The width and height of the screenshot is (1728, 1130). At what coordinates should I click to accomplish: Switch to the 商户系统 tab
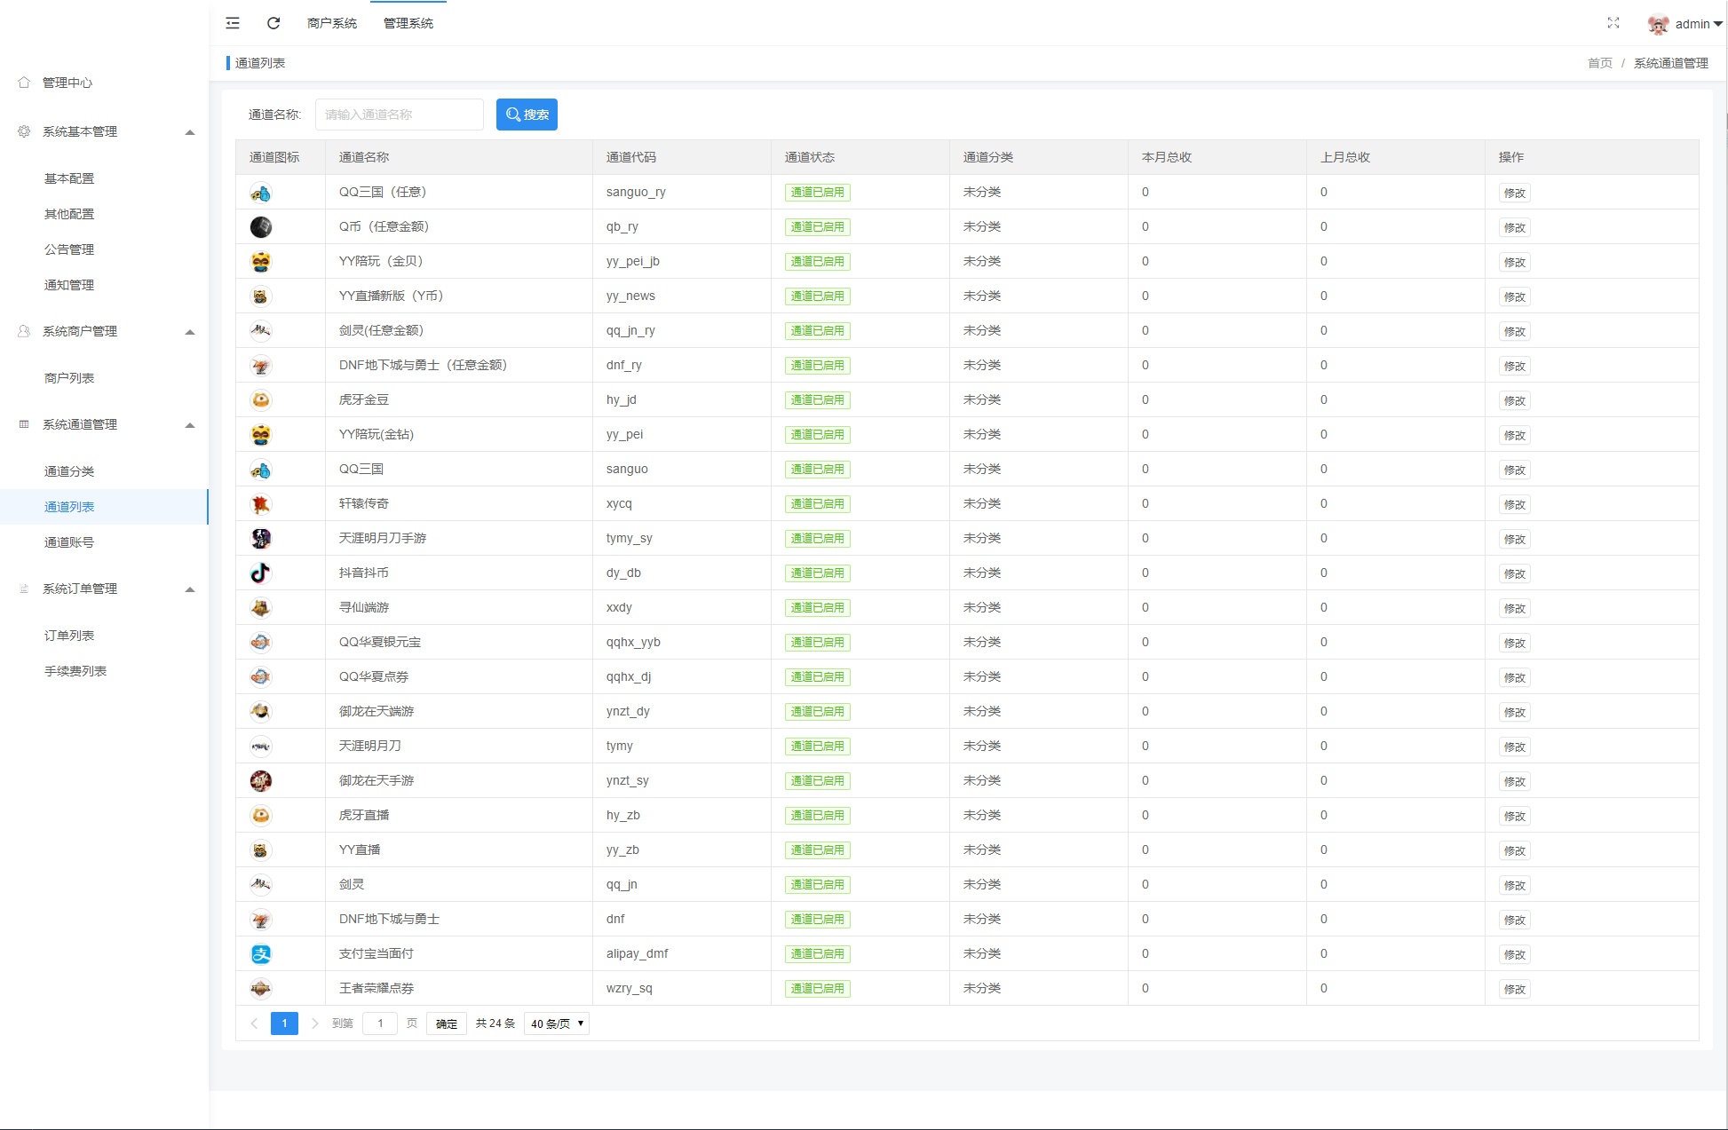(332, 23)
